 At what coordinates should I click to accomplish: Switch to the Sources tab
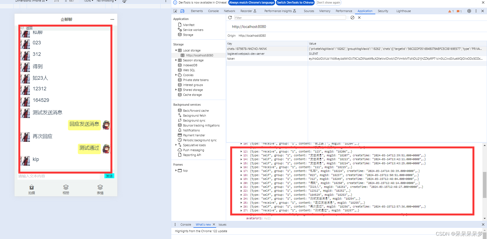click(309, 11)
